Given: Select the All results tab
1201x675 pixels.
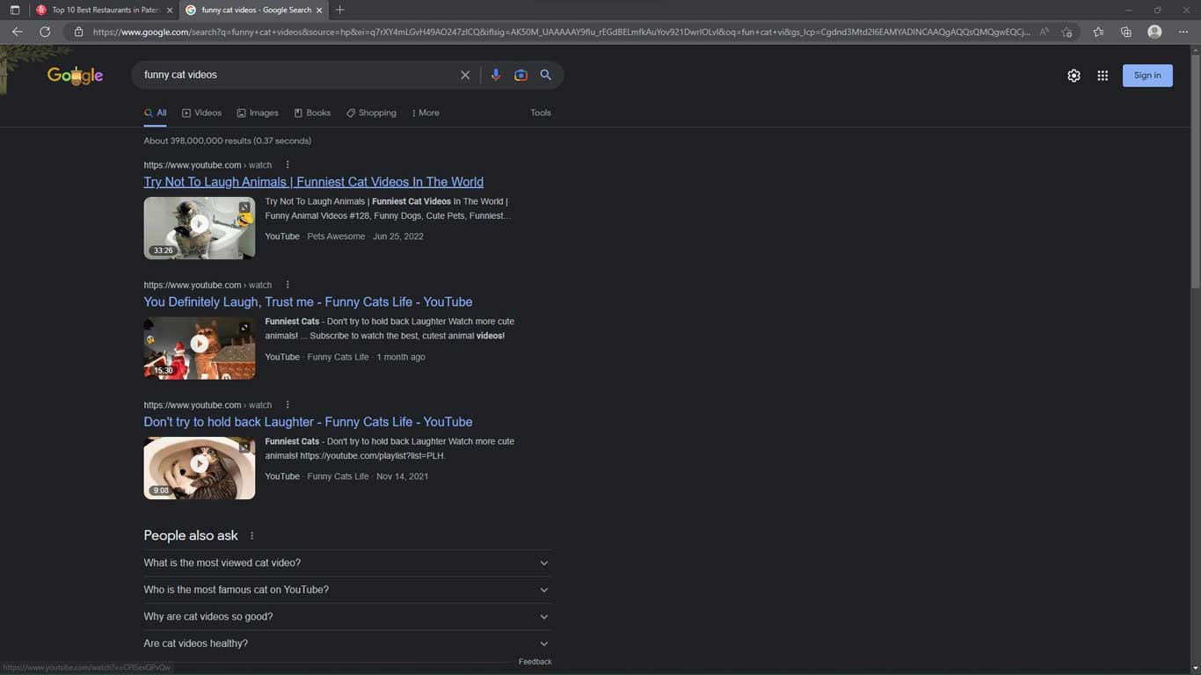Looking at the screenshot, I should click(156, 112).
